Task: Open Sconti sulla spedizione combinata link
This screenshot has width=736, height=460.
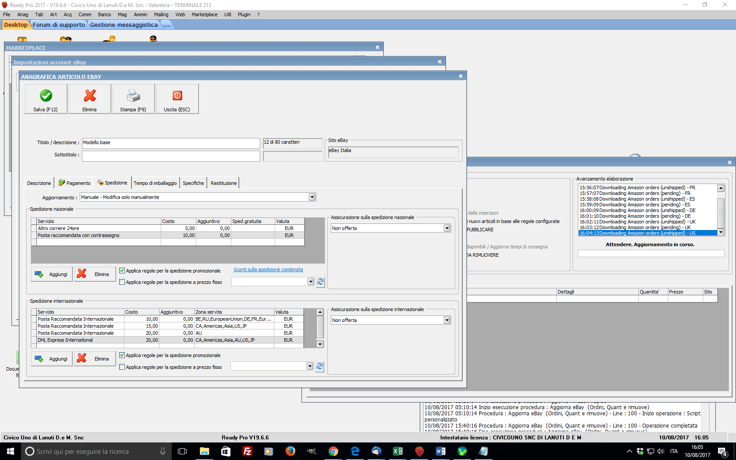Action: point(268,269)
